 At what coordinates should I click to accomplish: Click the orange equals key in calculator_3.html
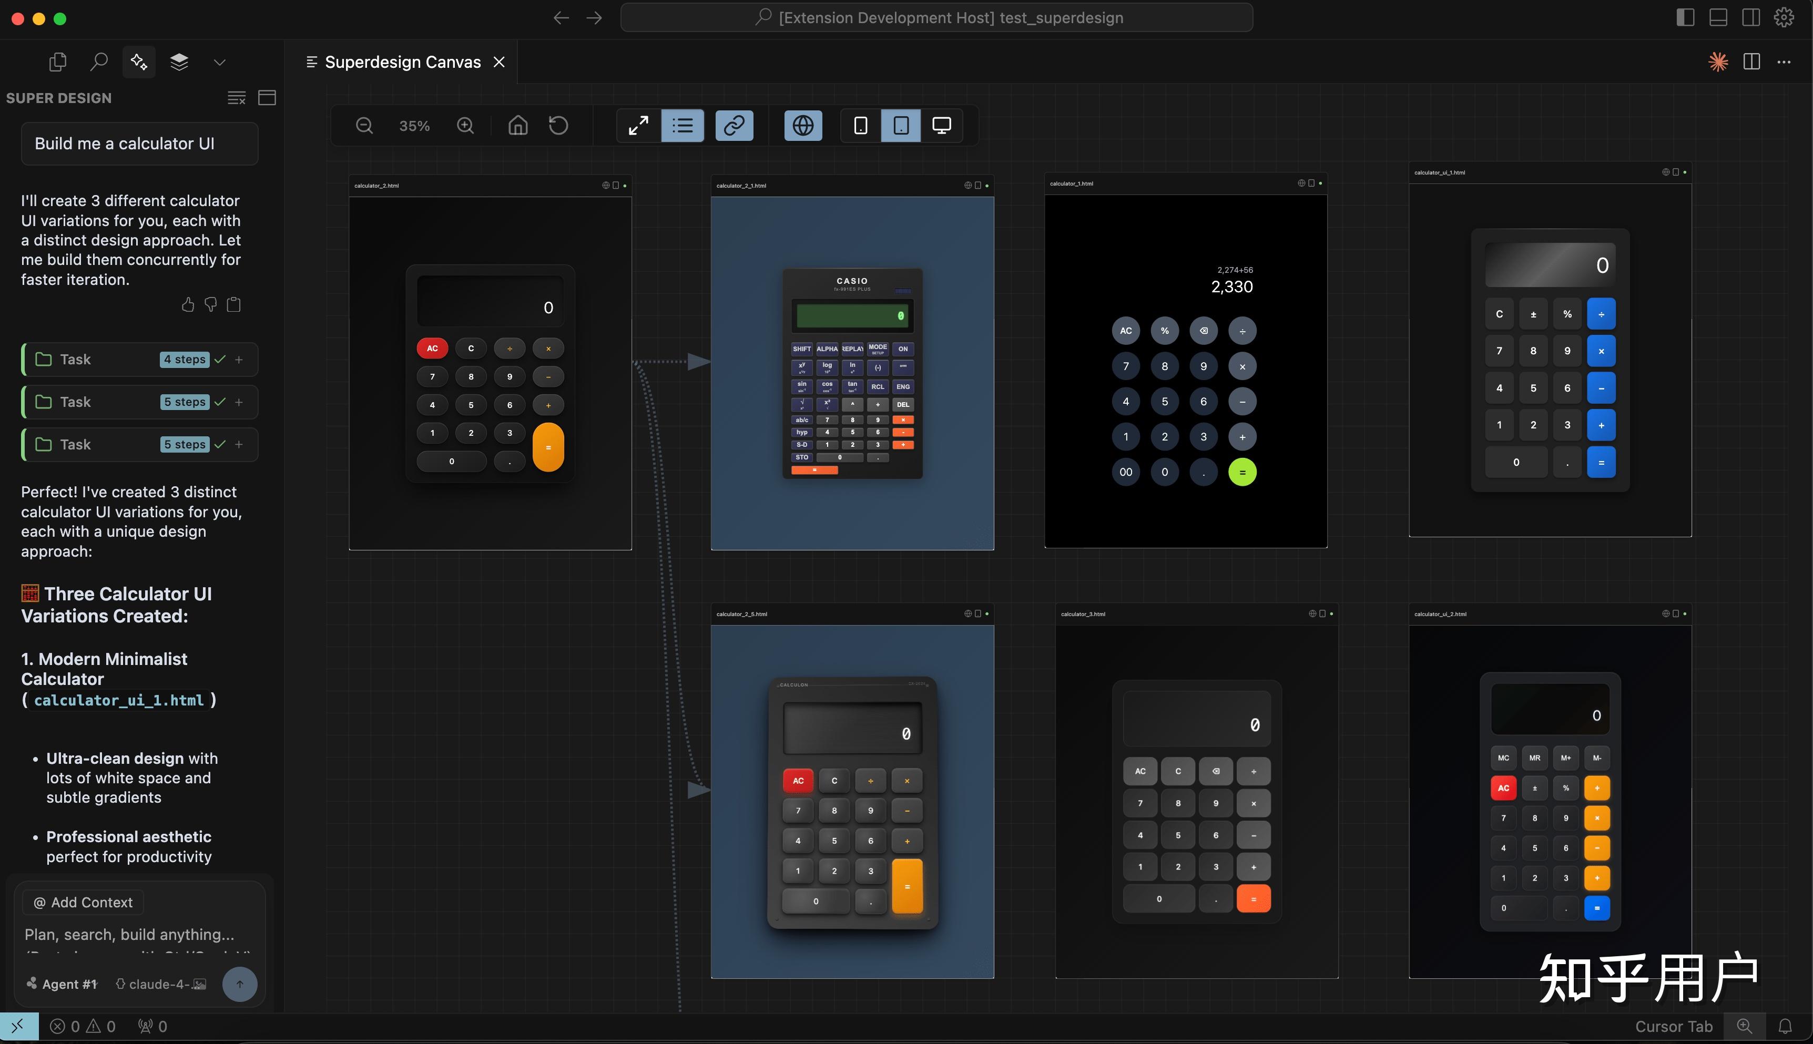1254,899
